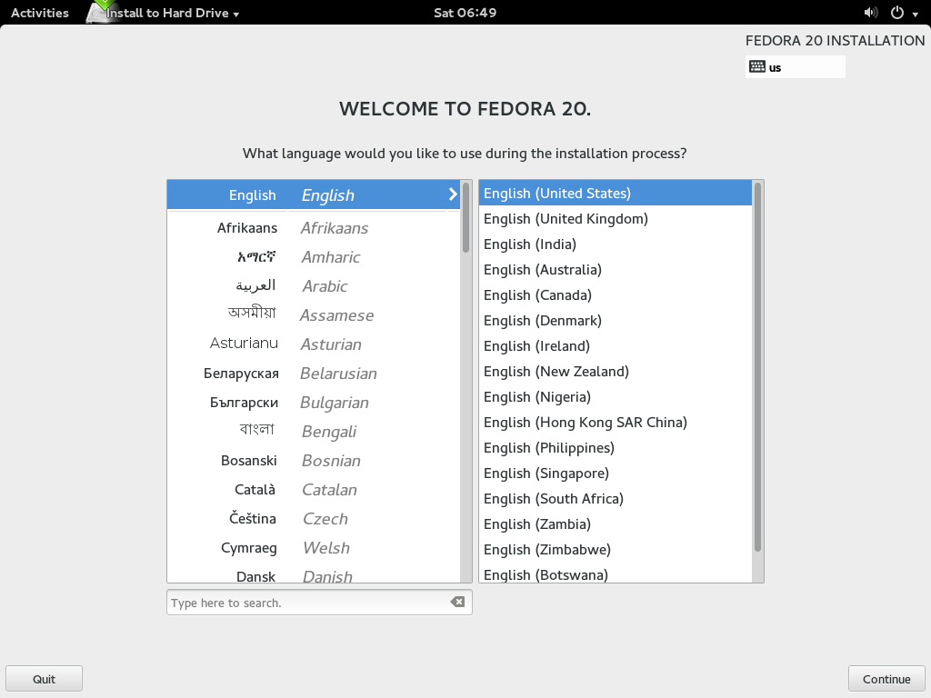This screenshot has width=931, height=698.
Task: Focus the Type here to search field
Action: (x=307, y=603)
